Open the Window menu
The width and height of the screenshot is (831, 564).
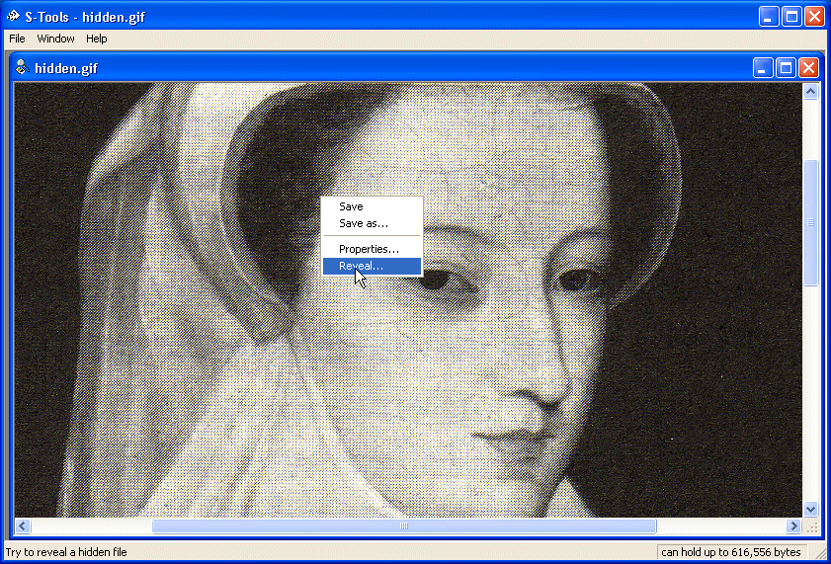point(55,39)
